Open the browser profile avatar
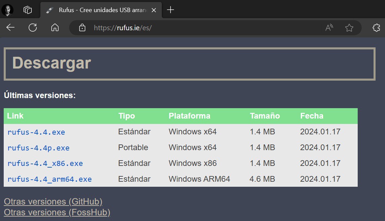This screenshot has height=221, width=385. coord(7,10)
